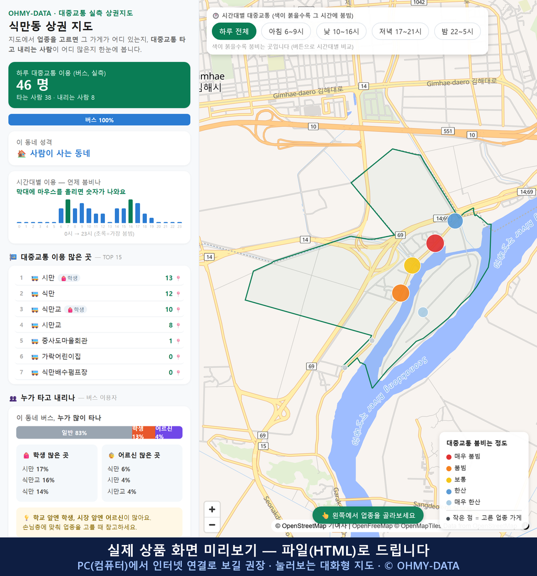This screenshot has height=576, width=537.
Task: Click the 사람이 사는 동네 text
Action: tap(60, 154)
